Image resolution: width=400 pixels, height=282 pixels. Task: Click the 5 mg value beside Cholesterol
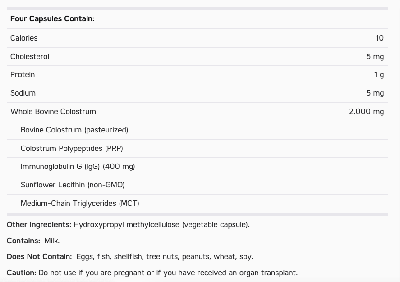tap(375, 56)
